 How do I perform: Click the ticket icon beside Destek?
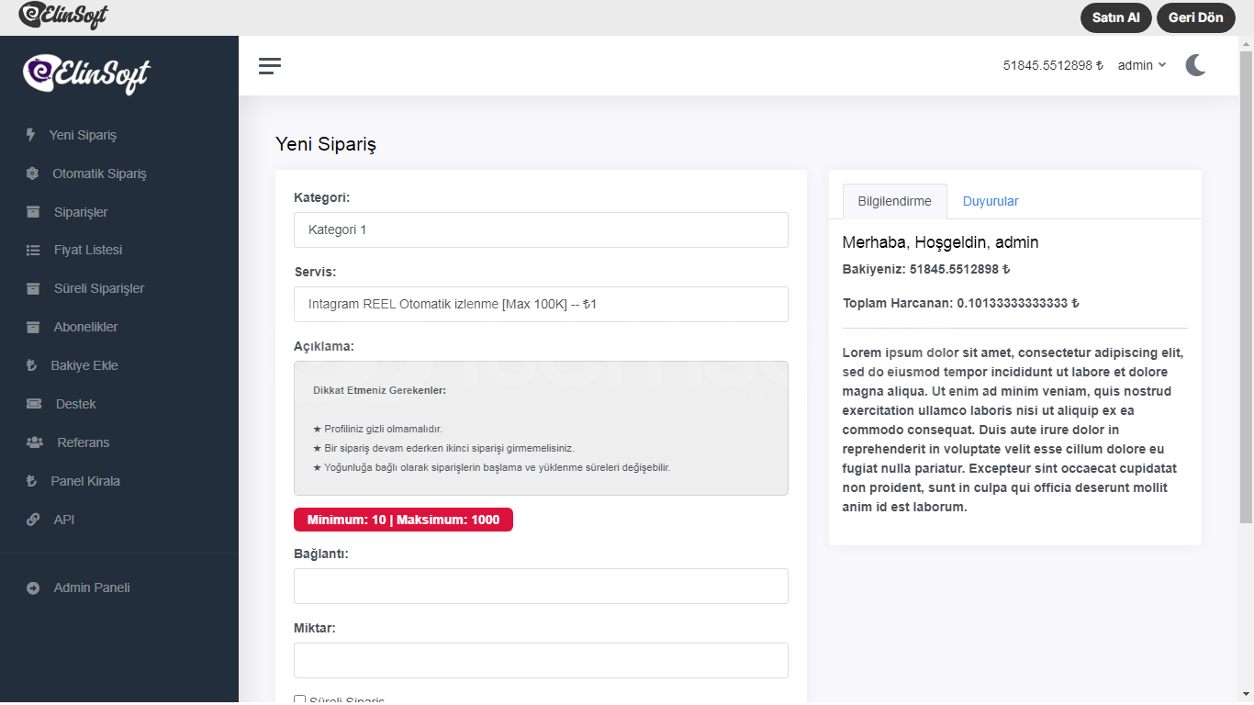(x=34, y=404)
